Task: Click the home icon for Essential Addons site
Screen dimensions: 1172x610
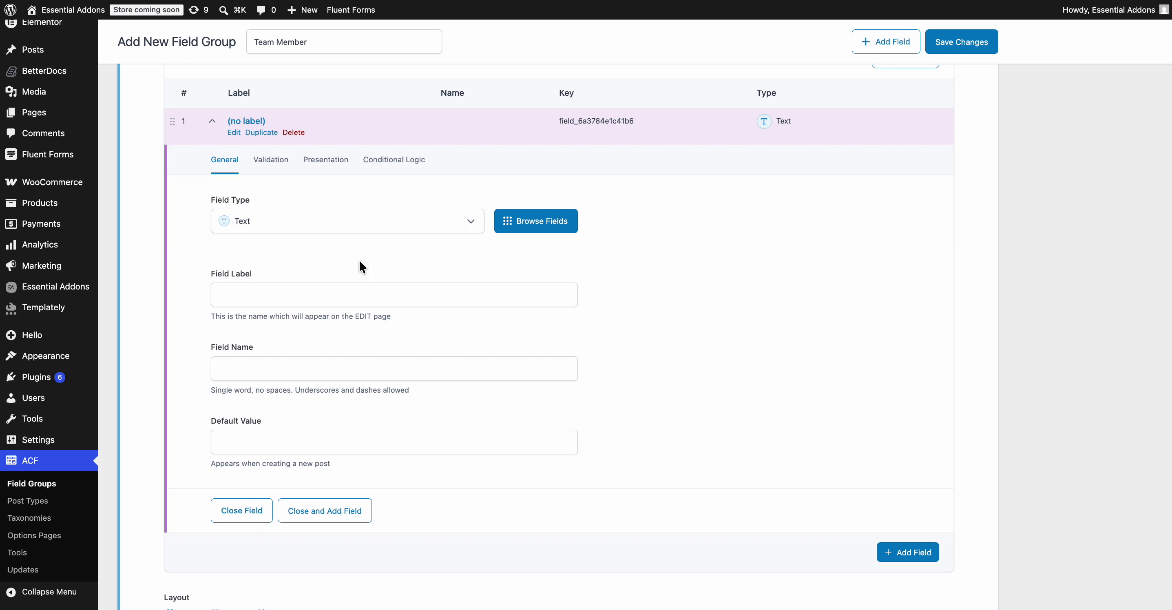Action: pyautogui.click(x=31, y=9)
